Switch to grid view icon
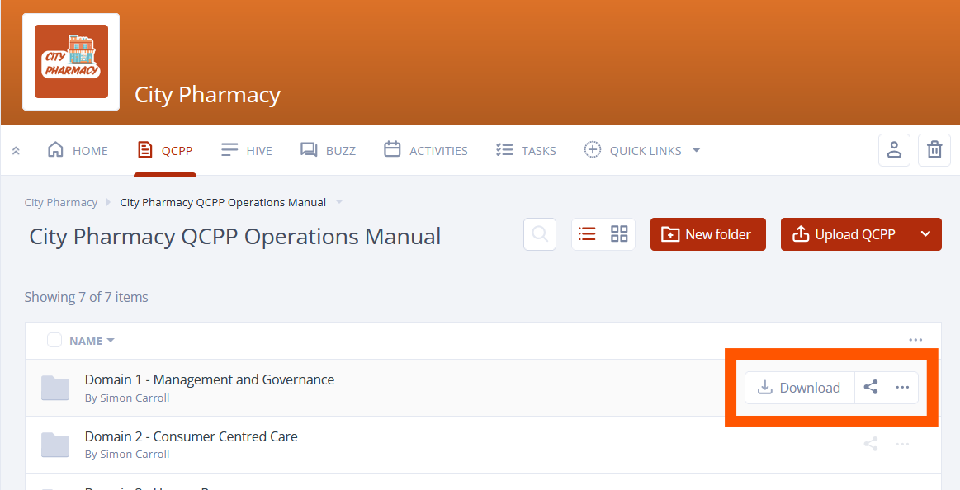The height and width of the screenshot is (490, 960). (619, 234)
